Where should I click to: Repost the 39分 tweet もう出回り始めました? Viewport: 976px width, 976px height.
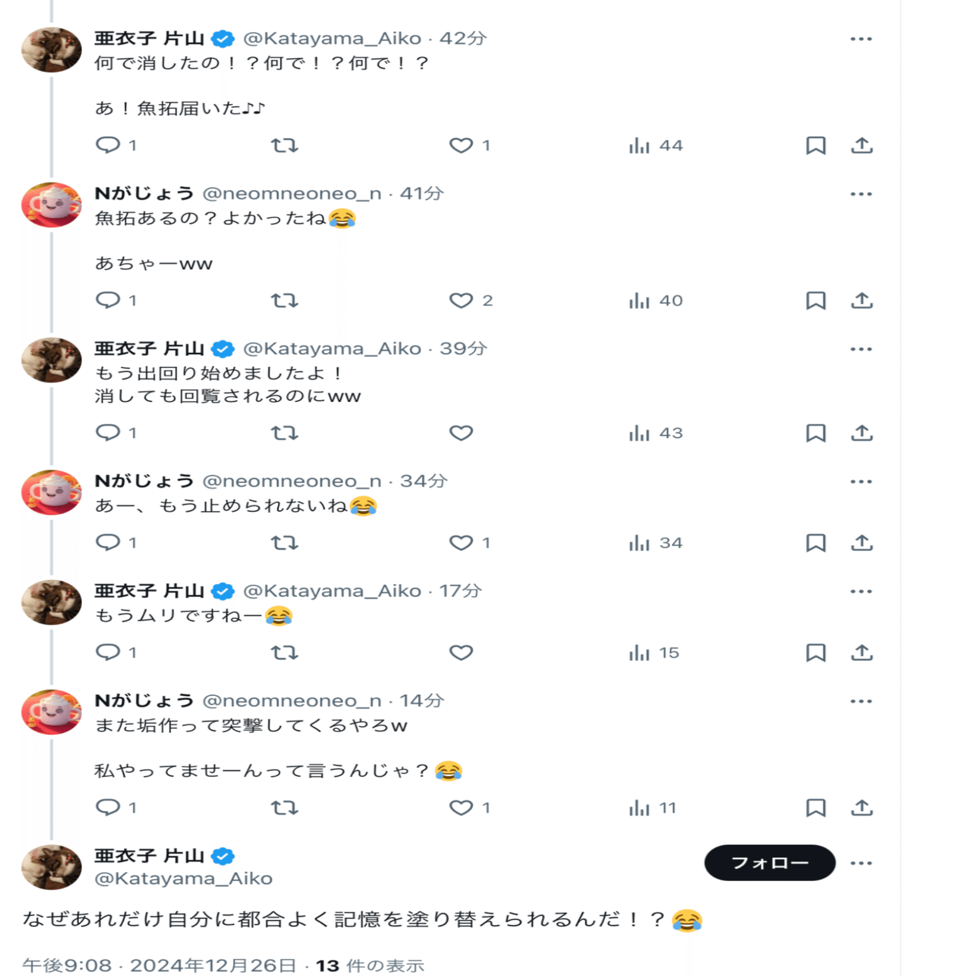point(284,433)
